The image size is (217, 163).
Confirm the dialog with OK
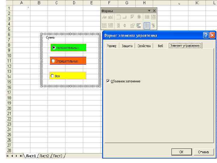(x=181, y=152)
